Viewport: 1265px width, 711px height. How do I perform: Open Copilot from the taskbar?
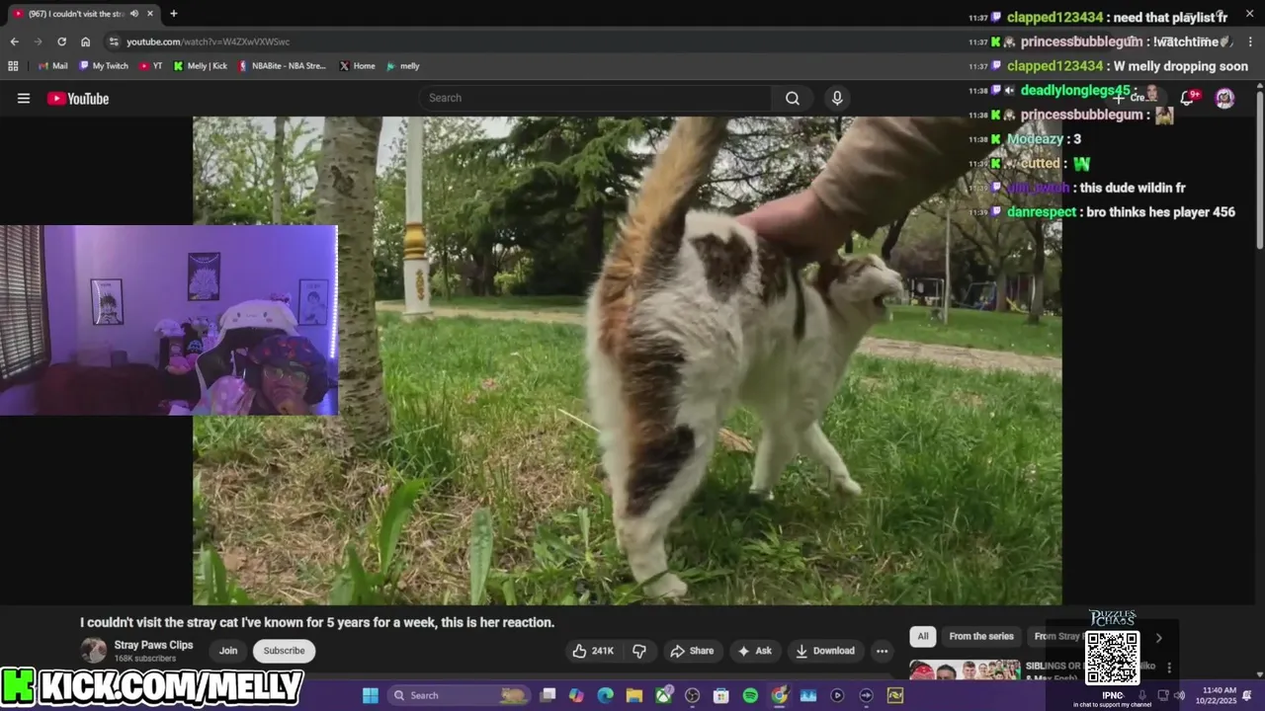pyautogui.click(x=576, y=695)
